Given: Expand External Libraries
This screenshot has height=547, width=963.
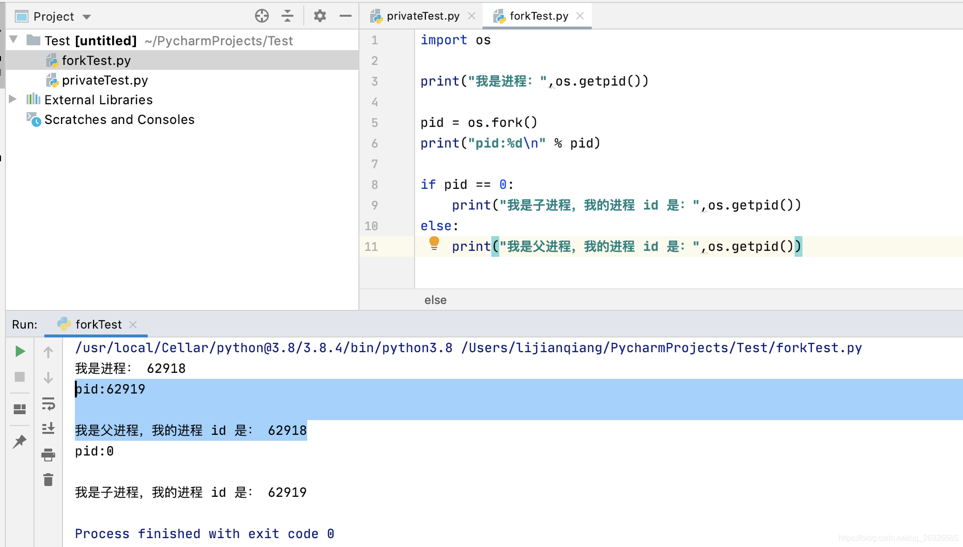Looking at the screenshot, I should 13,99.
